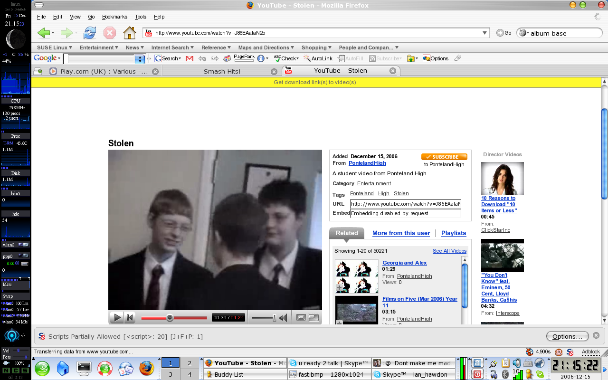This screenshot has width=608, height=380.
Task: Select the Playlists tab on YouTube page
Action: click(x=454, y=233)
